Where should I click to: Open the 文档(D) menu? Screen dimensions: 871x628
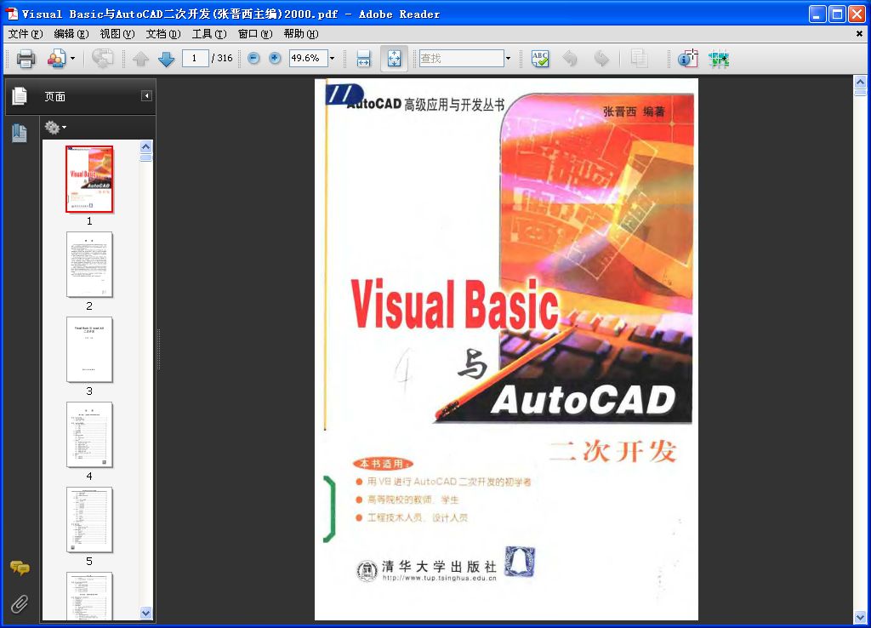163,34
